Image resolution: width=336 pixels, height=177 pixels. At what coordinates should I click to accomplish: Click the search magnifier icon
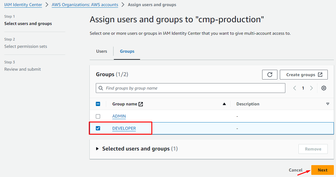pyautogui.click(x=101, y=88)
